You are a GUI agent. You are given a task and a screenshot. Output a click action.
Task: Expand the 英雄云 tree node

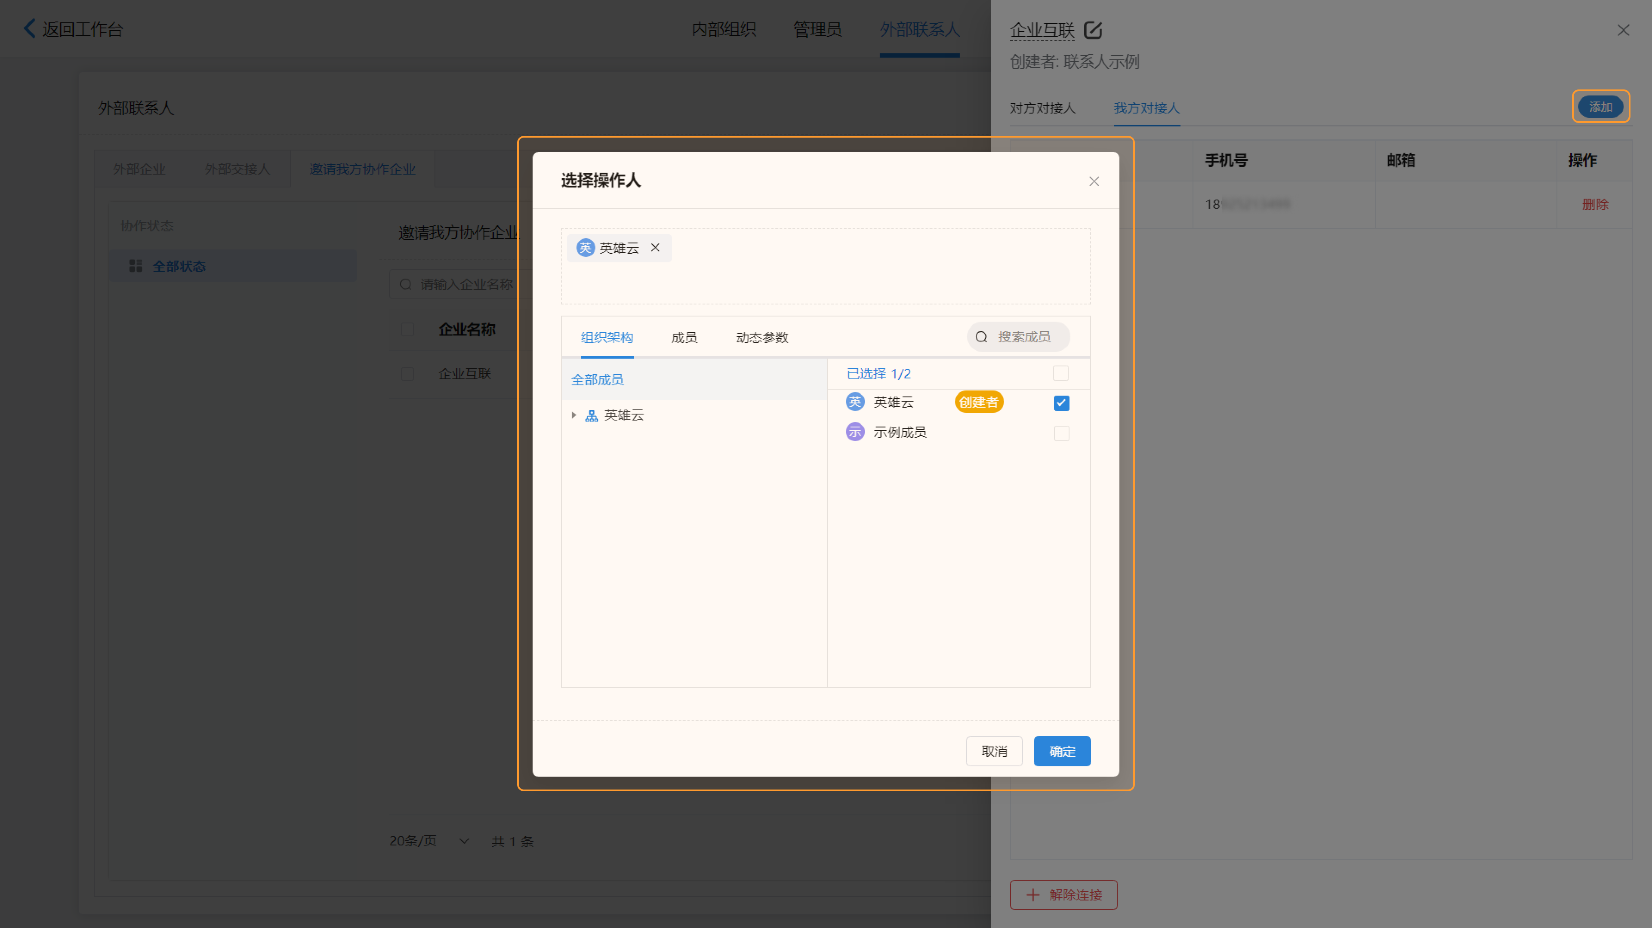coord(574,415)
